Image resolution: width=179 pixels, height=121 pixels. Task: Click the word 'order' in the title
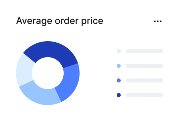(67, 21)
